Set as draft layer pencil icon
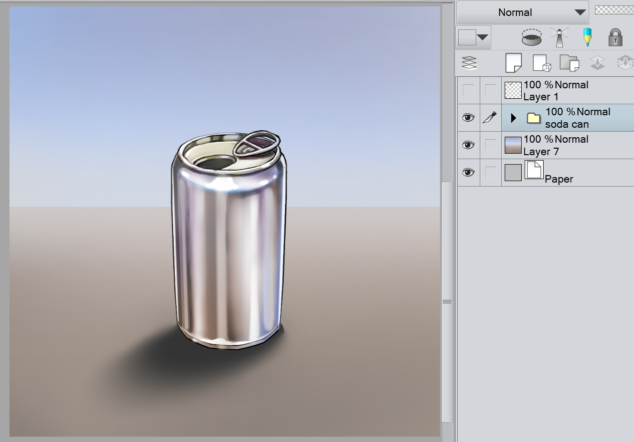This screenshot has width=634, height=442. tap(588, 37)
